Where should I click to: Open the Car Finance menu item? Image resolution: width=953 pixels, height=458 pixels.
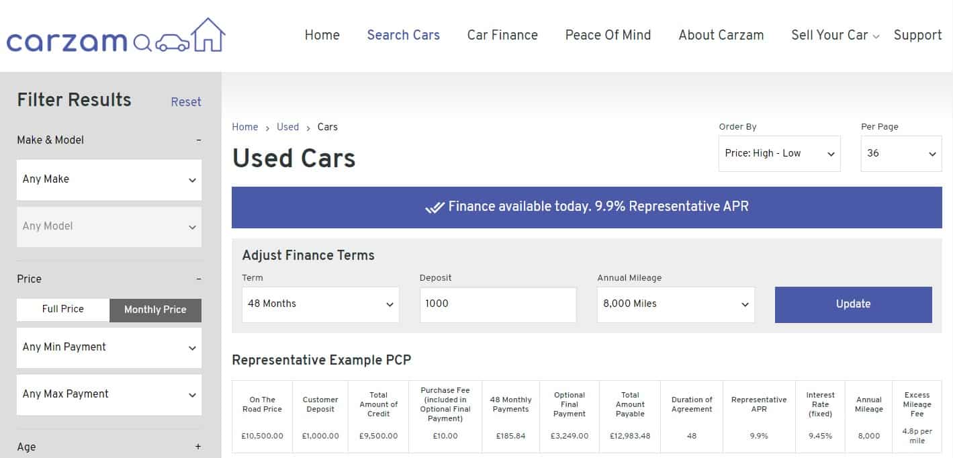pos(502,35)
